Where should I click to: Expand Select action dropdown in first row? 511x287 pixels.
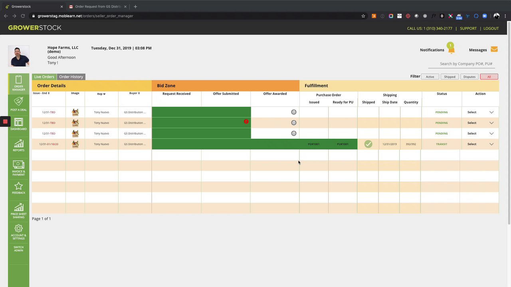pos(491,112)
